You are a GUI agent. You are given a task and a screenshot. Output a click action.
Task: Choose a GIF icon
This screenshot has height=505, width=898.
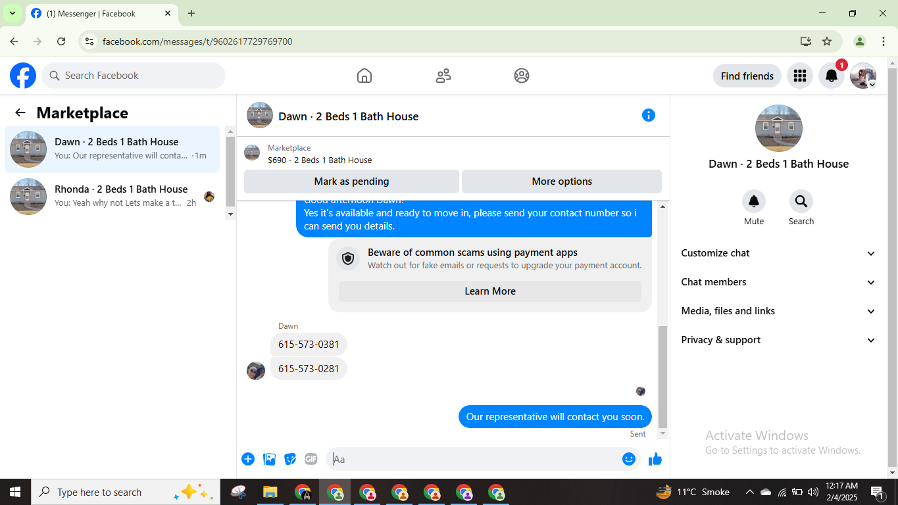311,459
